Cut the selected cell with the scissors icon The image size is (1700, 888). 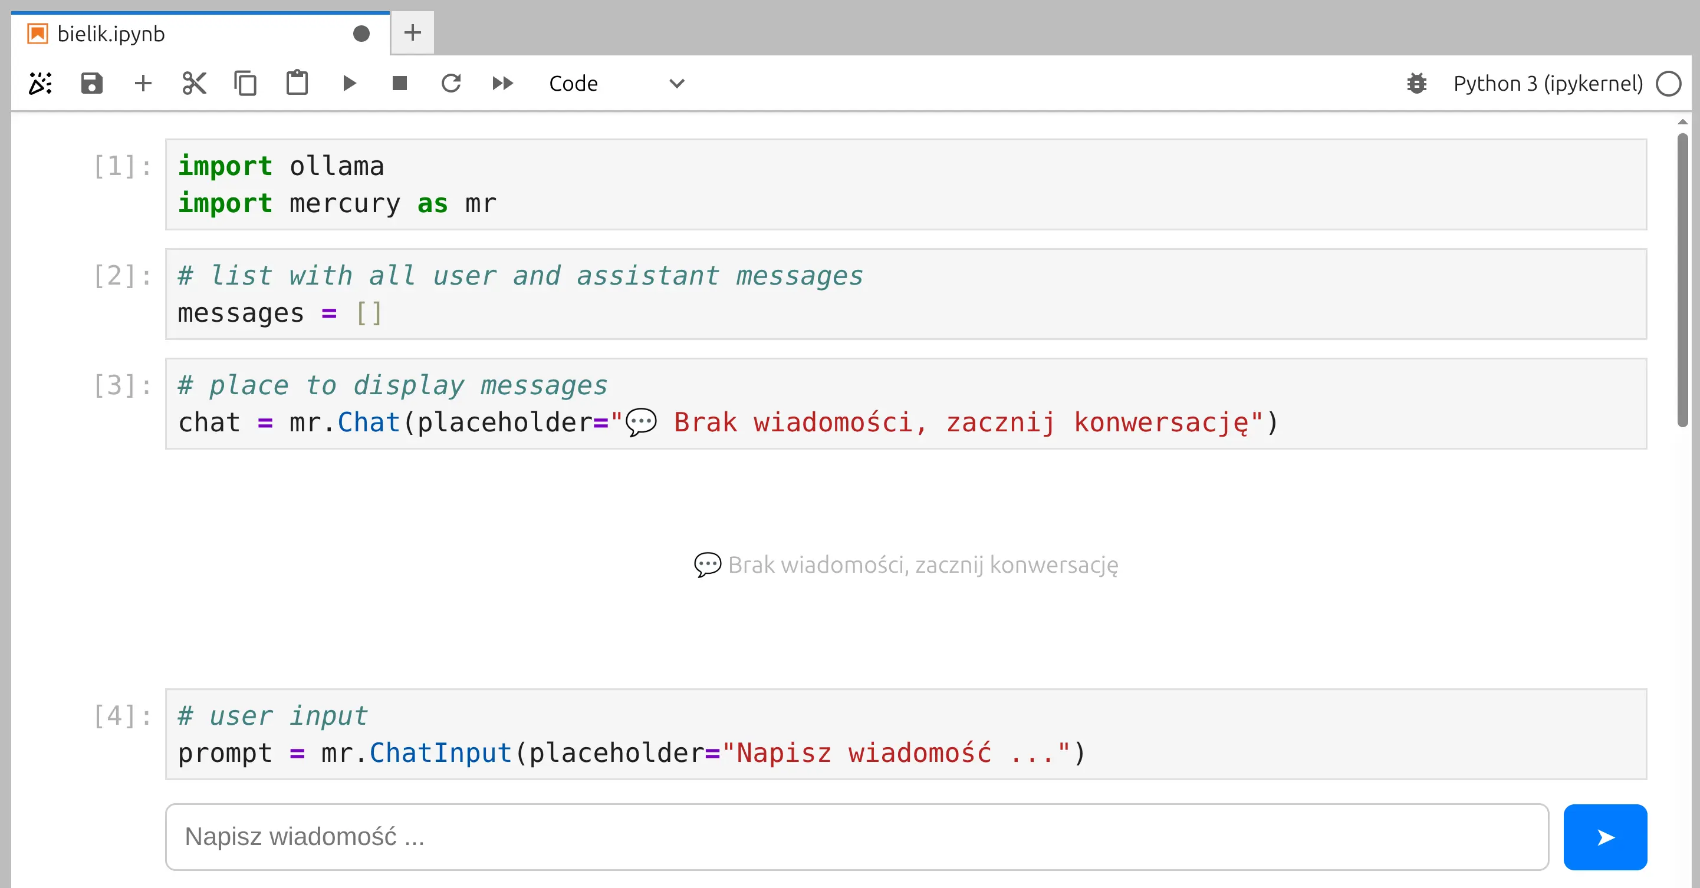[x=194, y=84]
